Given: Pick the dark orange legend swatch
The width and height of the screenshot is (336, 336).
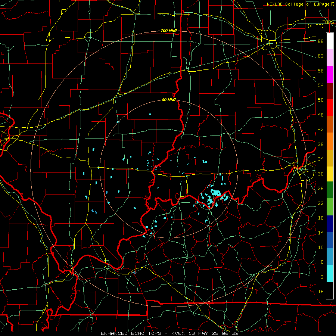Looking at the screenshot, I should [330, 124].
